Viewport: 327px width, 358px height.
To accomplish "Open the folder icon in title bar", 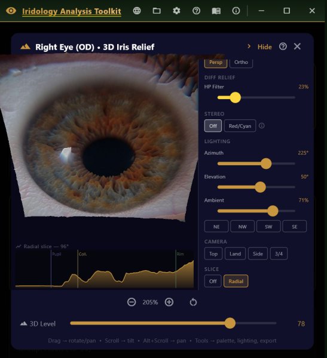I will tap(157, 11).
